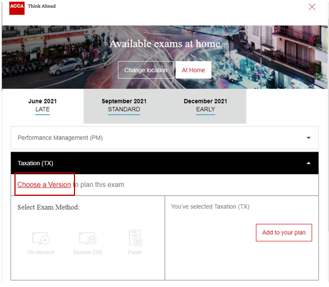Select the On-demand exam method icon
Image resolution: width=329 pixels, height=287 pixels.
pos(41,238)
